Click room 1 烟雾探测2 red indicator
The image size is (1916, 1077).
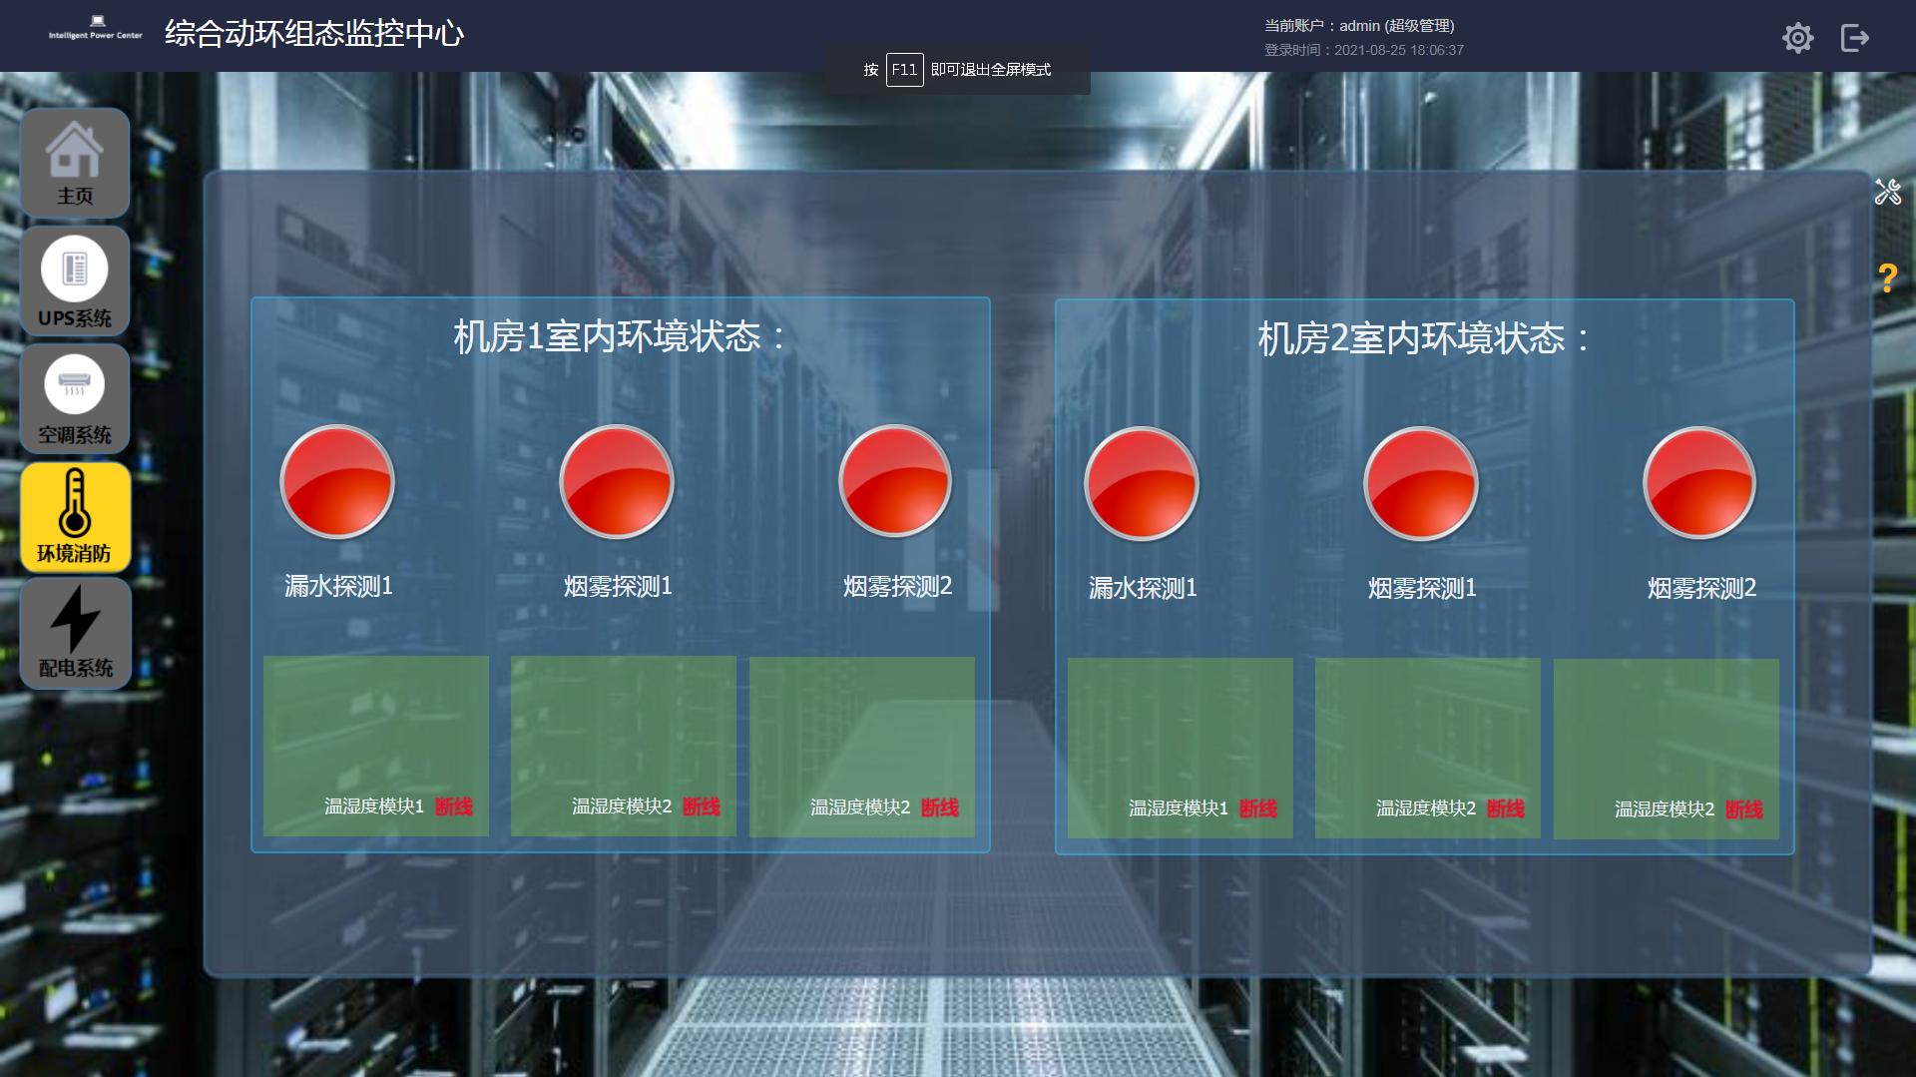895,482
